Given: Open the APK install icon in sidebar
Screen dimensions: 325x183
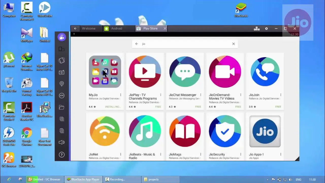Looking at the screenshot, I should pyautogui.click(x=61, y=96).
